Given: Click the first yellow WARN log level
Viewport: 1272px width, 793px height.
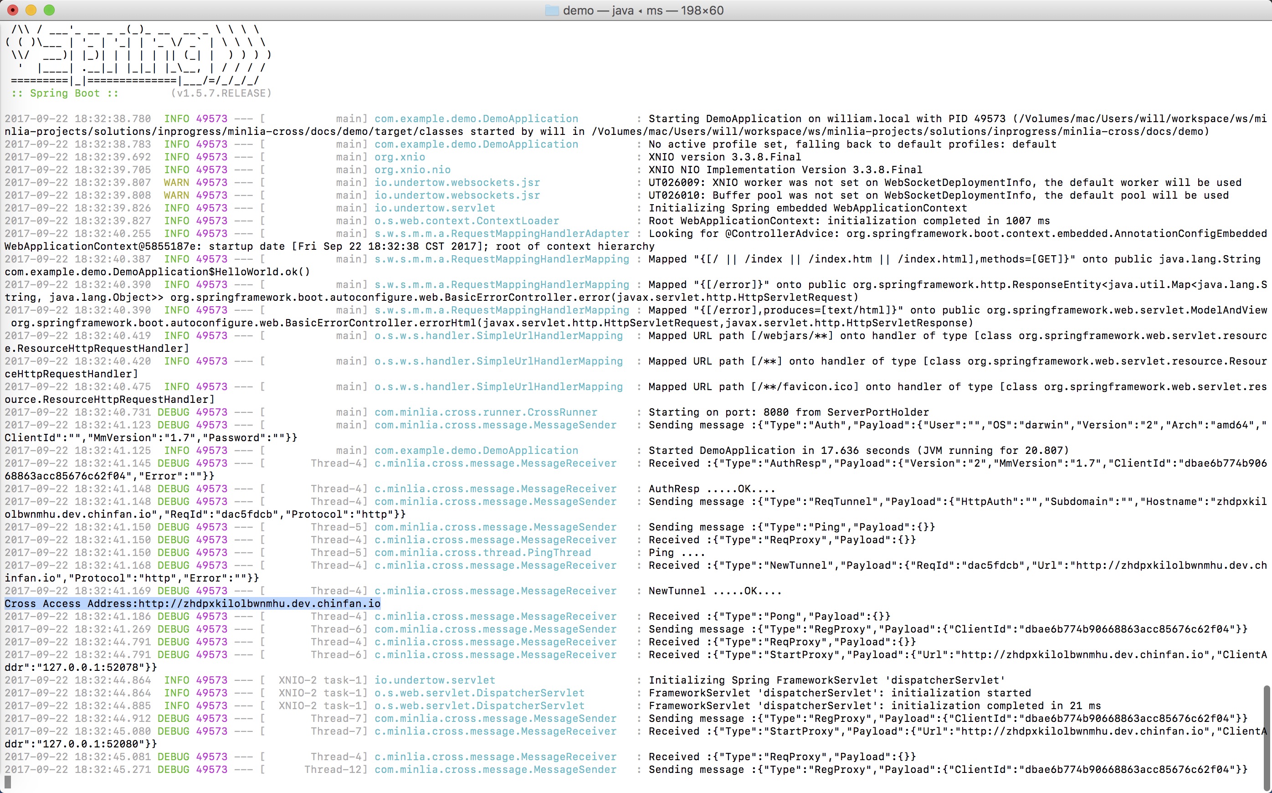Looking at the screenshot, I should (176, 182).
